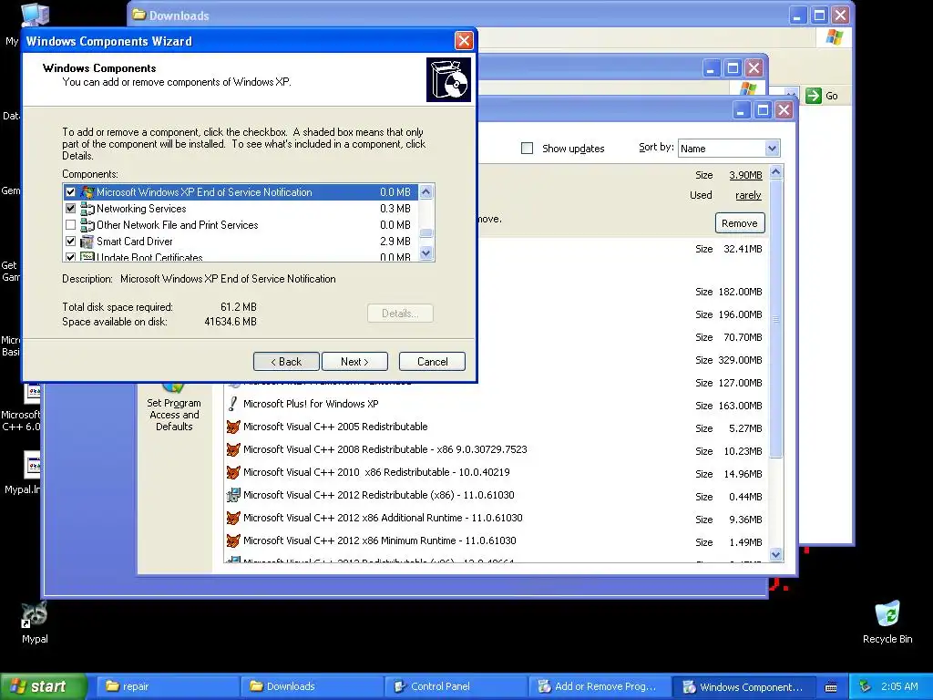This screenshot has width=933, height=700.
Task: Click the Networking Services component icon
Action: tap(87, 209)
